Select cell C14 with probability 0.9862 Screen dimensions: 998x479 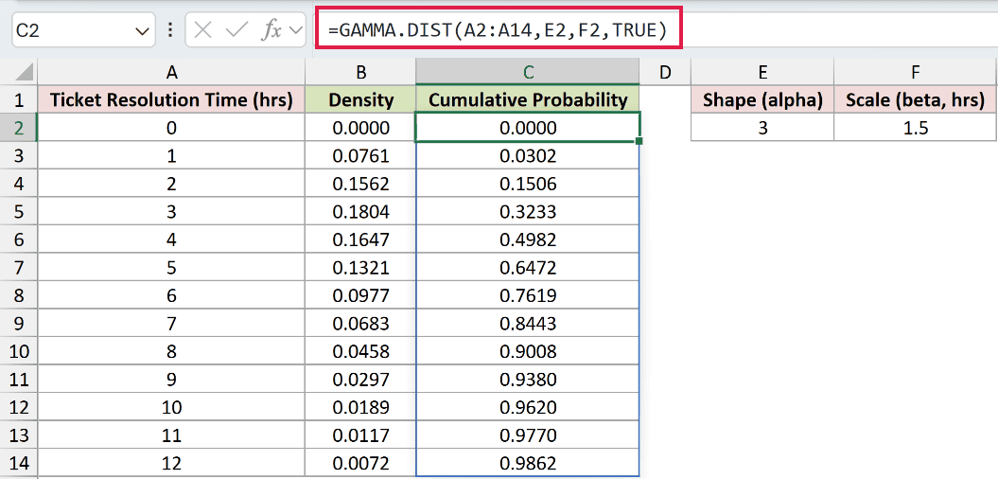click(x=528, y=463)
